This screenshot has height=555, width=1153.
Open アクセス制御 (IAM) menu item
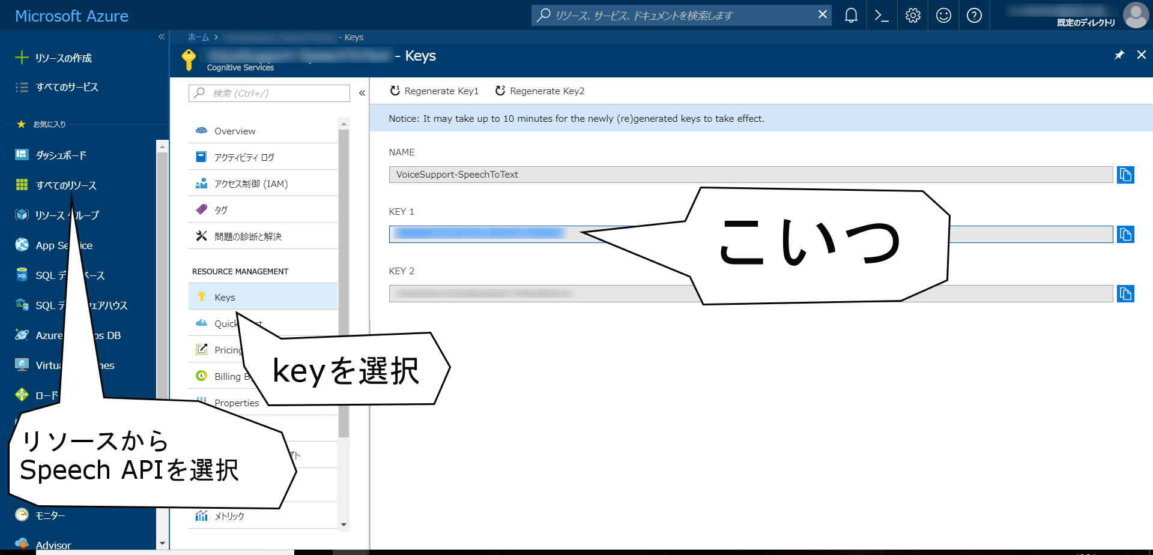point(263,184)
